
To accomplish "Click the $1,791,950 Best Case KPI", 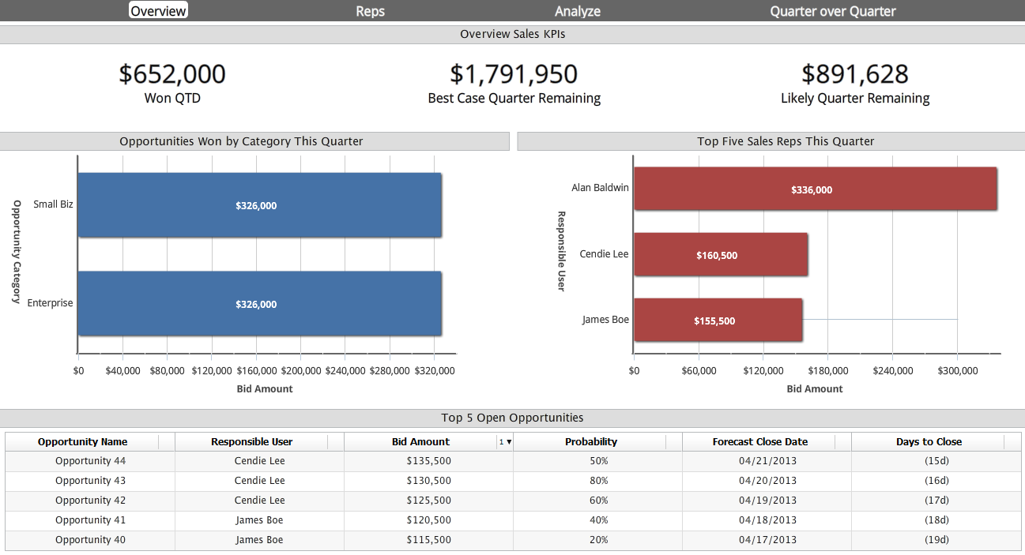I will click(x=514, y=74).
